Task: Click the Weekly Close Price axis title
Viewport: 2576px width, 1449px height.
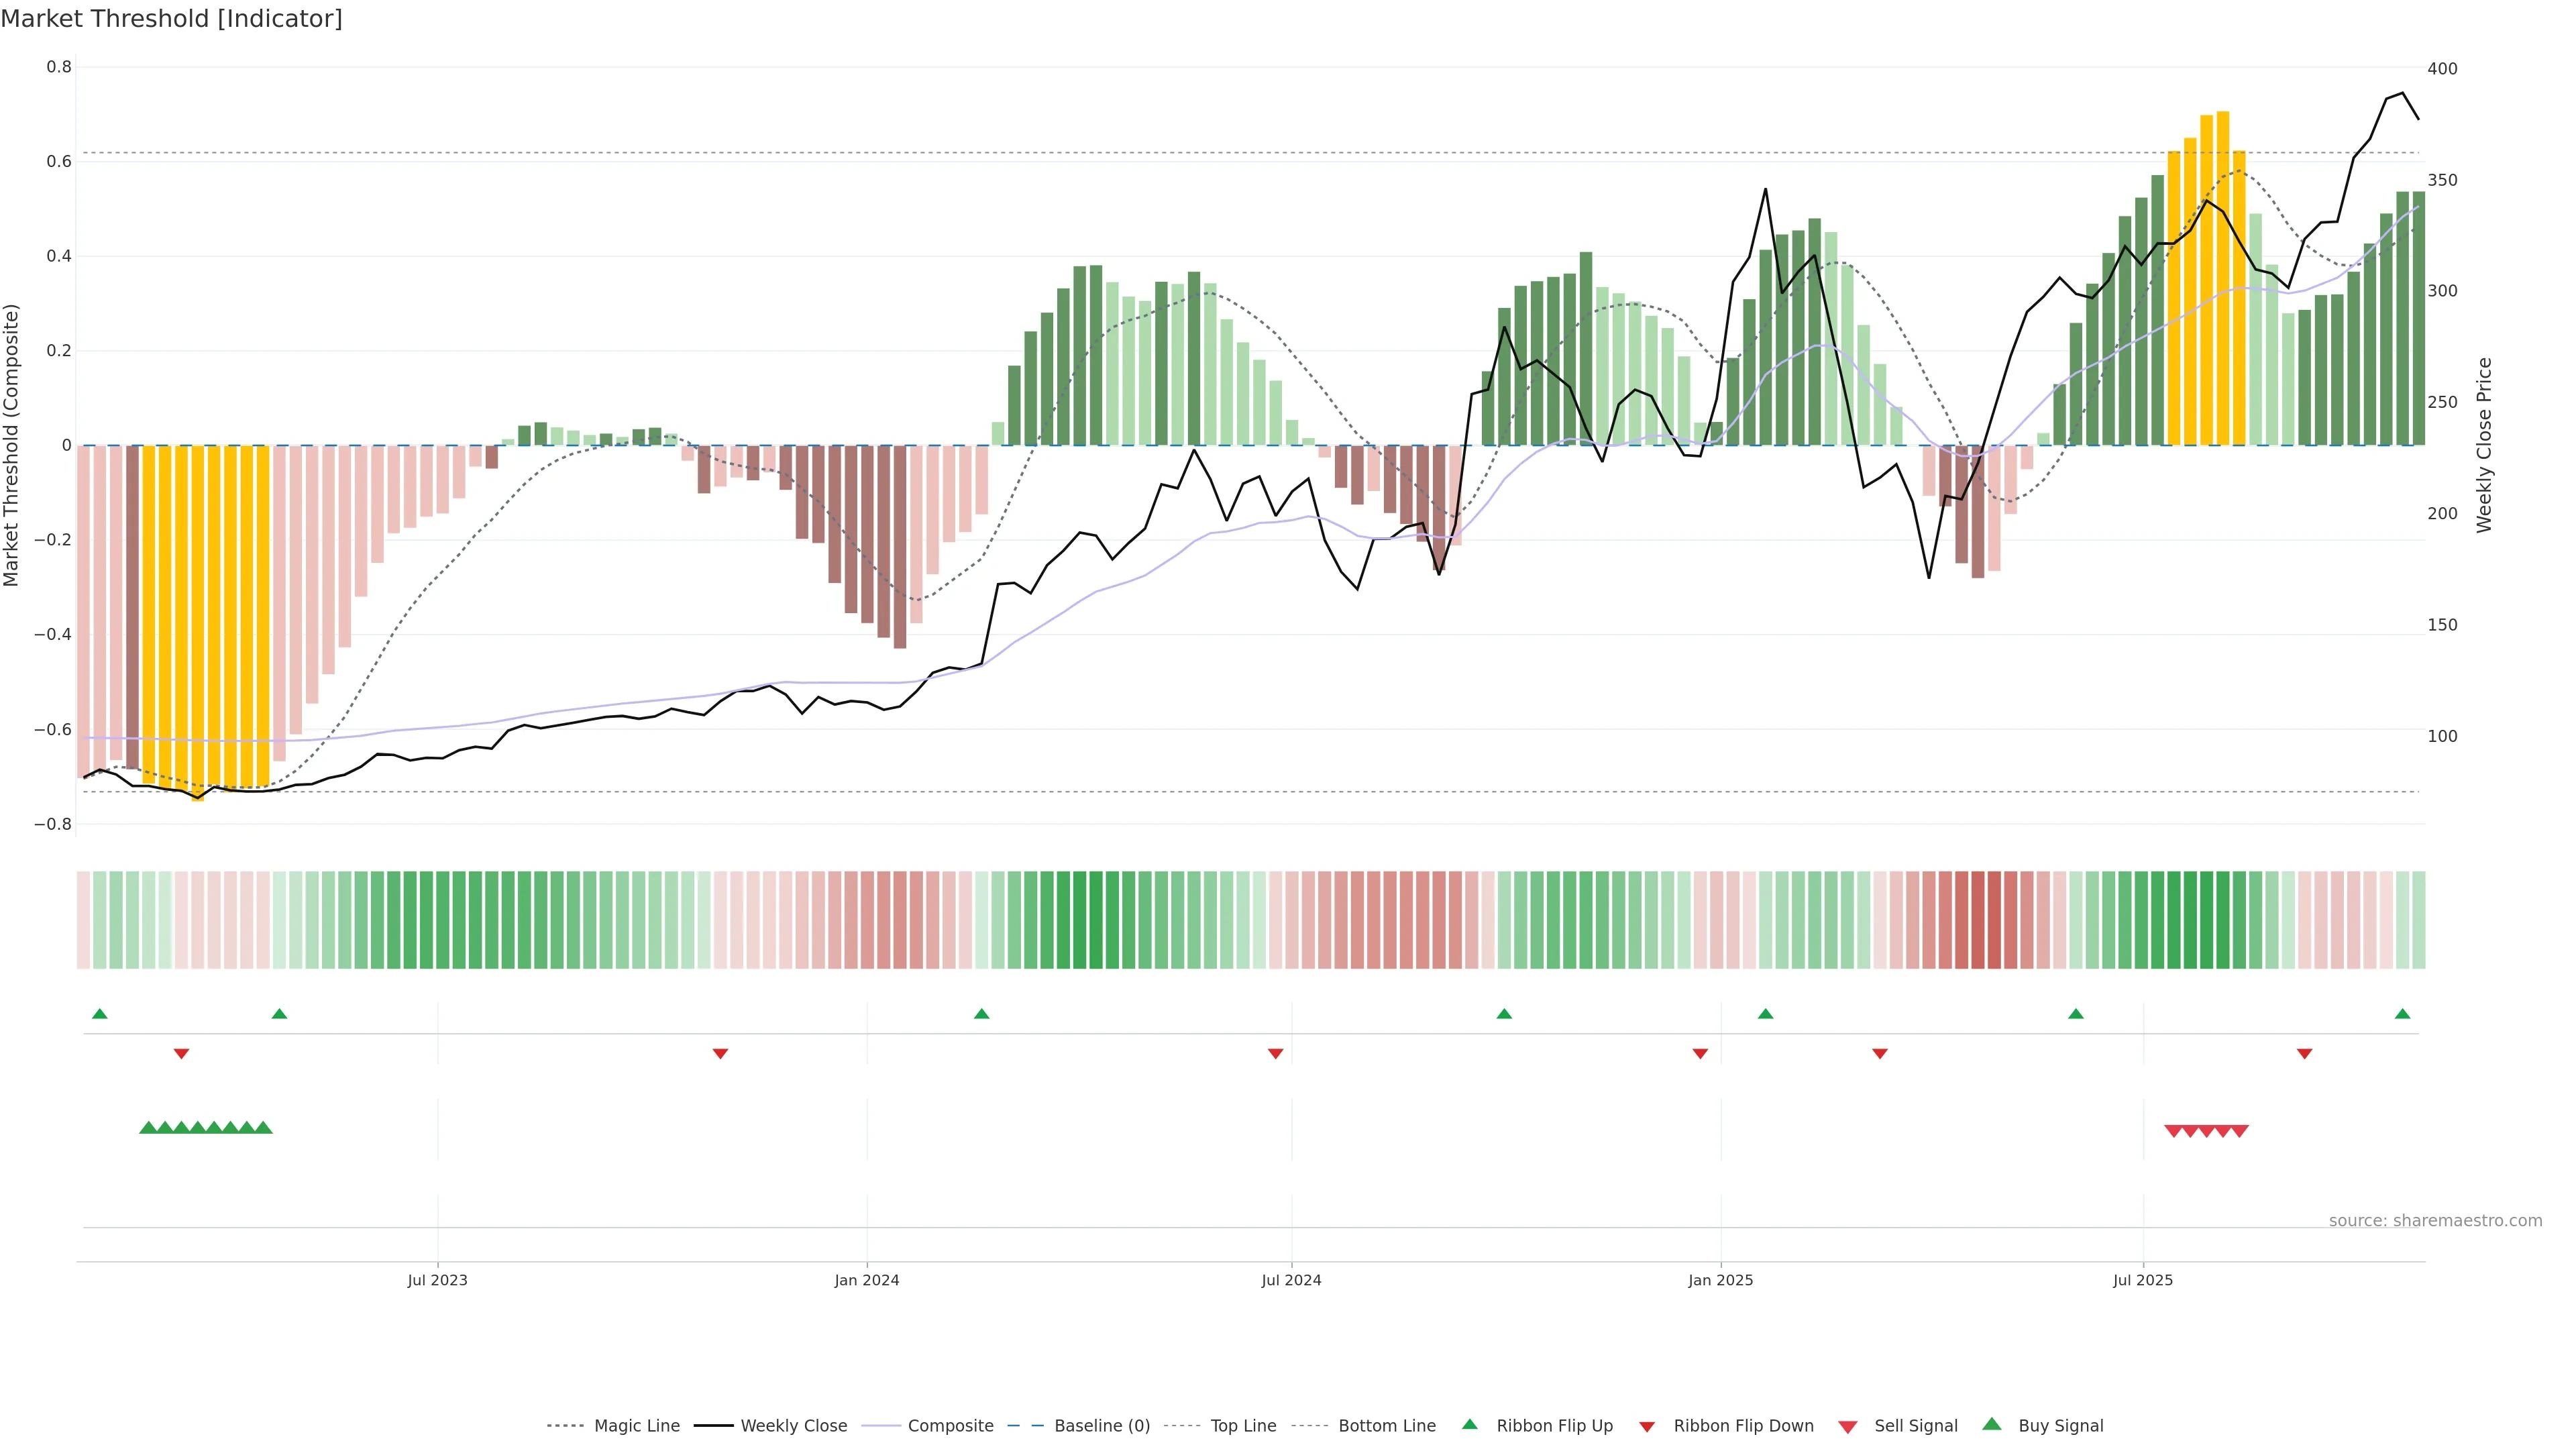Action: point(2485,445)
